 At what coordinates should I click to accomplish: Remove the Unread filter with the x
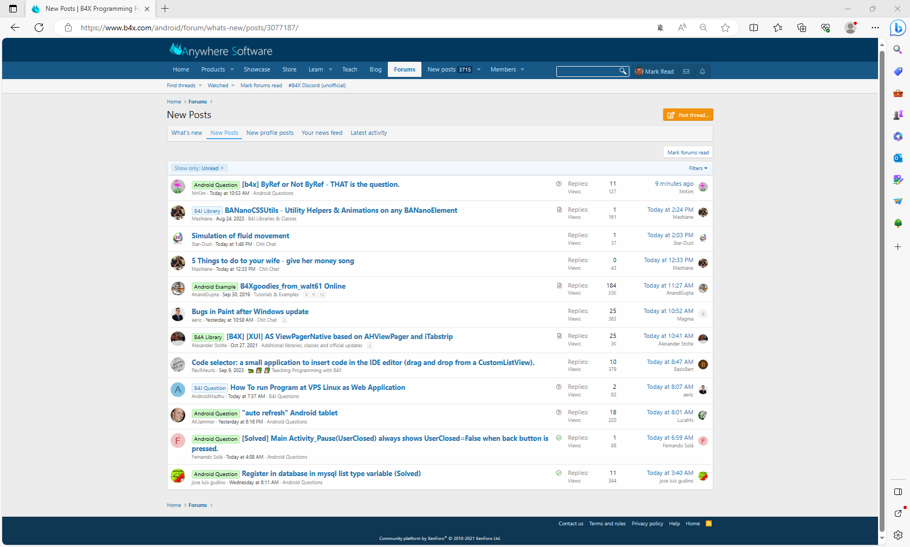pos(222,168)
